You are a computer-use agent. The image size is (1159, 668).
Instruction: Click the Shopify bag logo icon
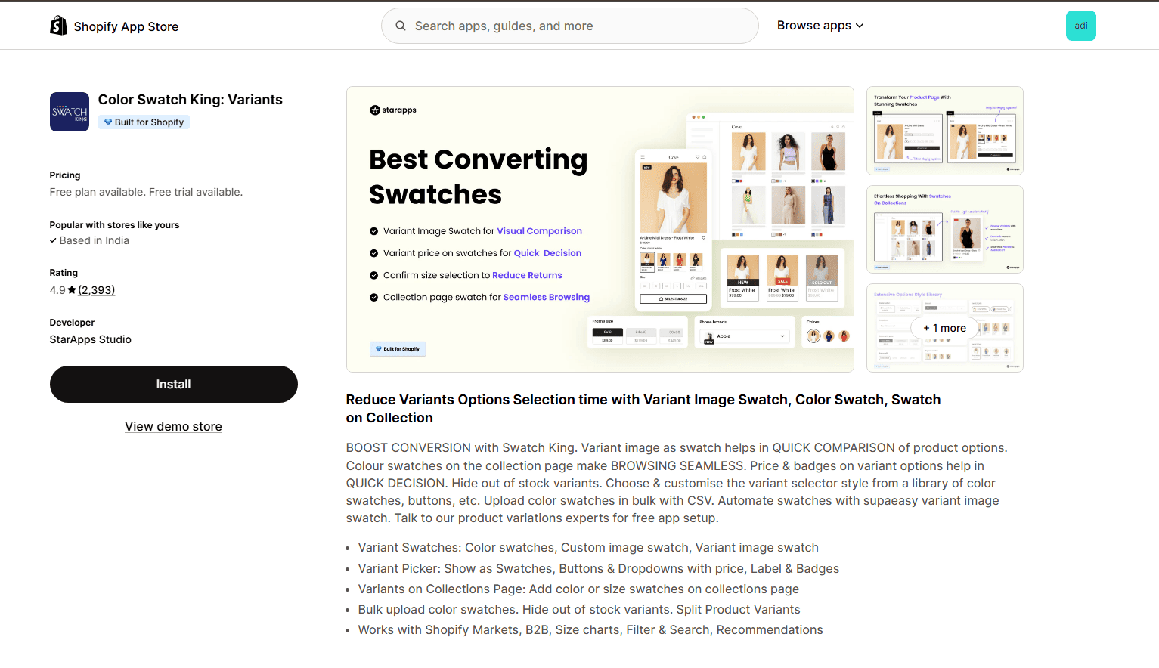(58, 26)
